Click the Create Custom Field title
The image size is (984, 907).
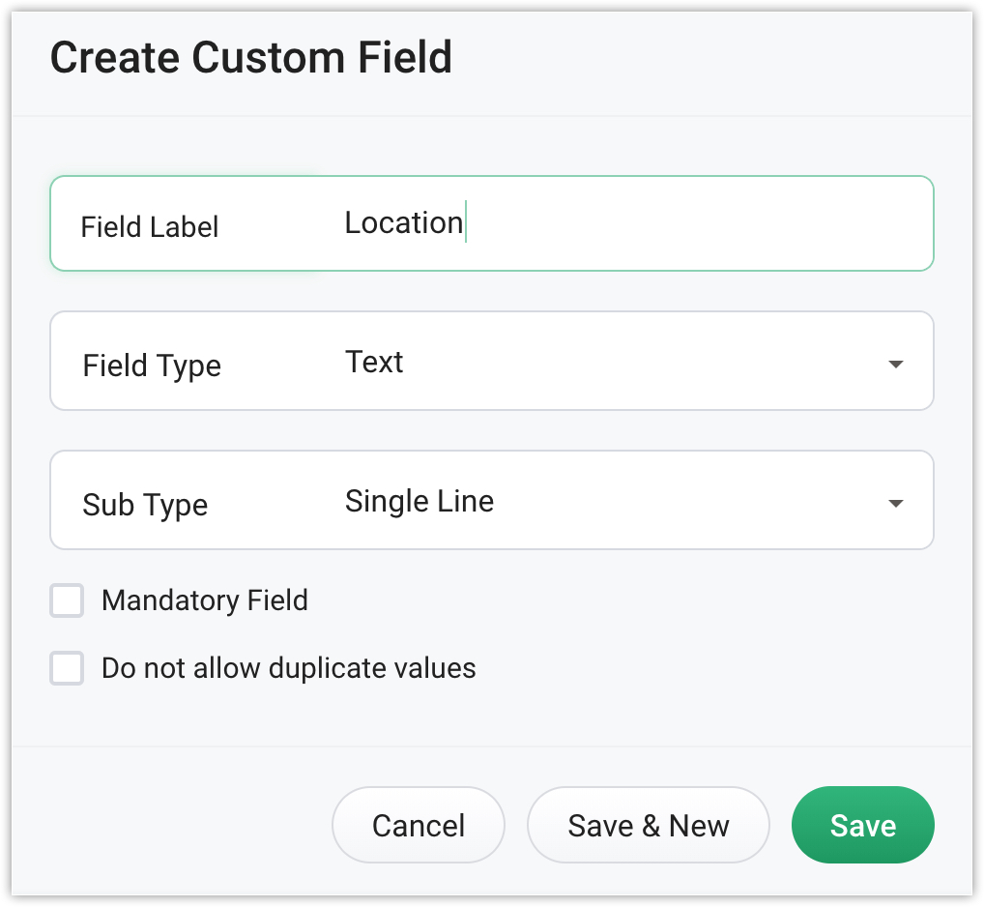click(251, 58)
